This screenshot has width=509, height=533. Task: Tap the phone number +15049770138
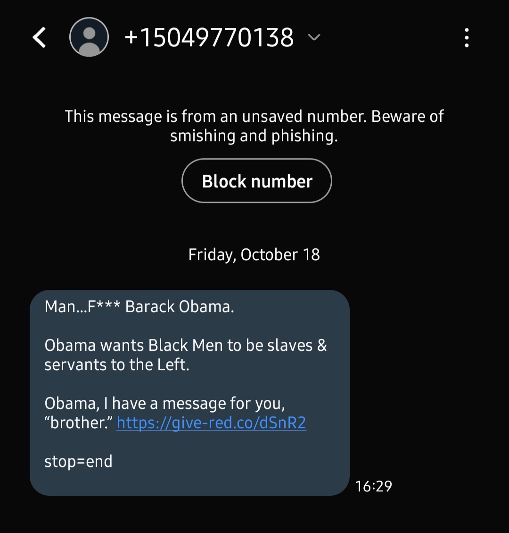click(209, 37)
